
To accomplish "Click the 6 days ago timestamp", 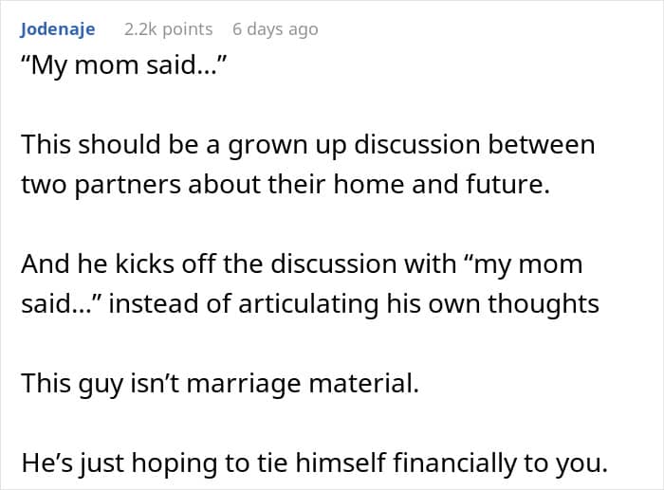I will pos(275,29).
